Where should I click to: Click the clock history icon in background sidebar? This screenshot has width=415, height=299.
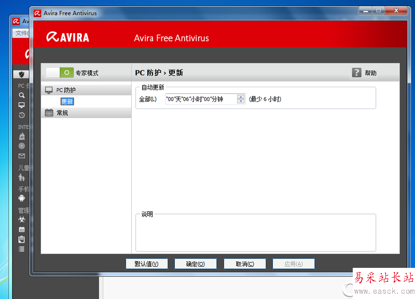coord(22,115)
